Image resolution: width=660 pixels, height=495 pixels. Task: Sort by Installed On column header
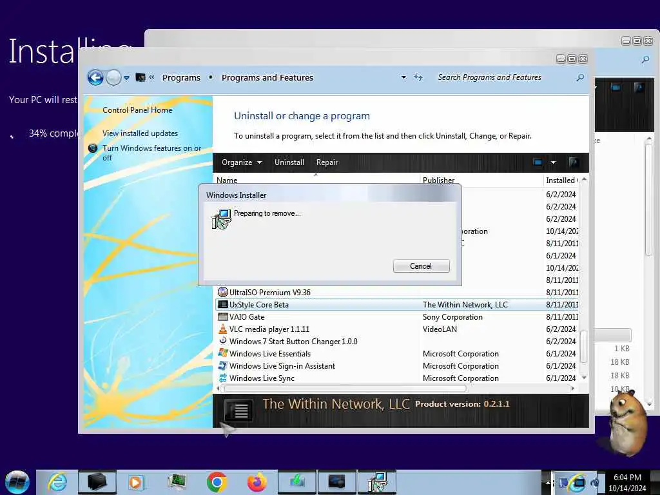coord(562,180)
